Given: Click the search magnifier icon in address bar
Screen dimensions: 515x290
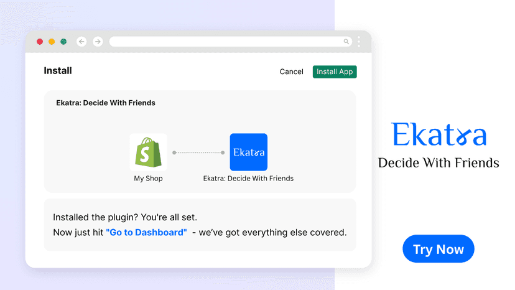Looking at the screenshot, I should click(346, 42).
